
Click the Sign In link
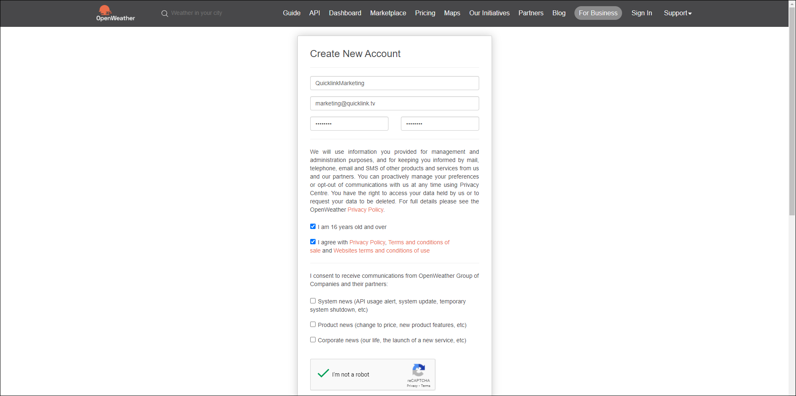point(642,13)
